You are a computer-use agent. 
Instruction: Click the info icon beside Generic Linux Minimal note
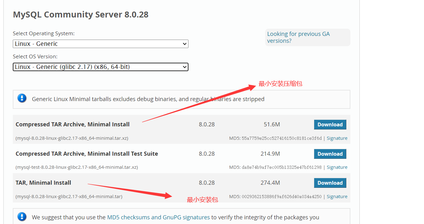coord(22,98)
